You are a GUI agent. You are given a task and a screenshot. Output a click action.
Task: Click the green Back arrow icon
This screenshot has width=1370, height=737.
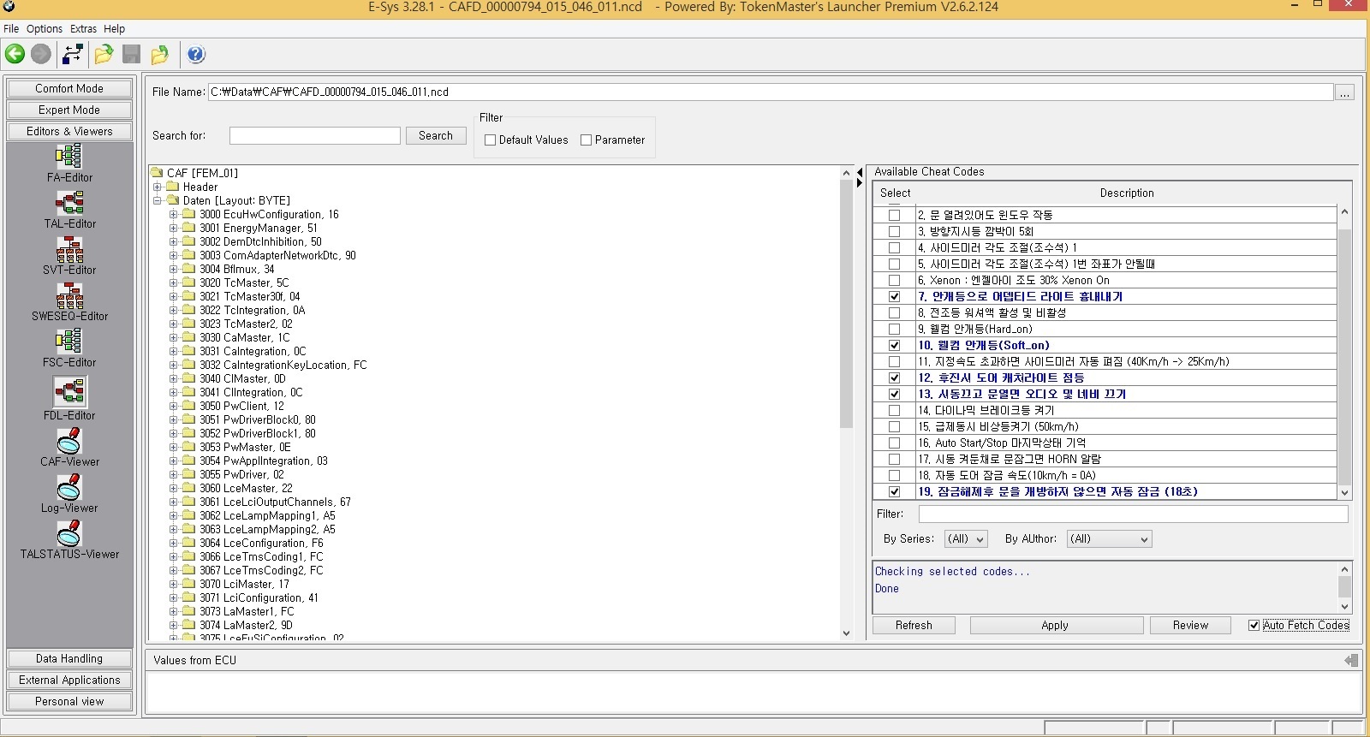(x=15, y=54)
